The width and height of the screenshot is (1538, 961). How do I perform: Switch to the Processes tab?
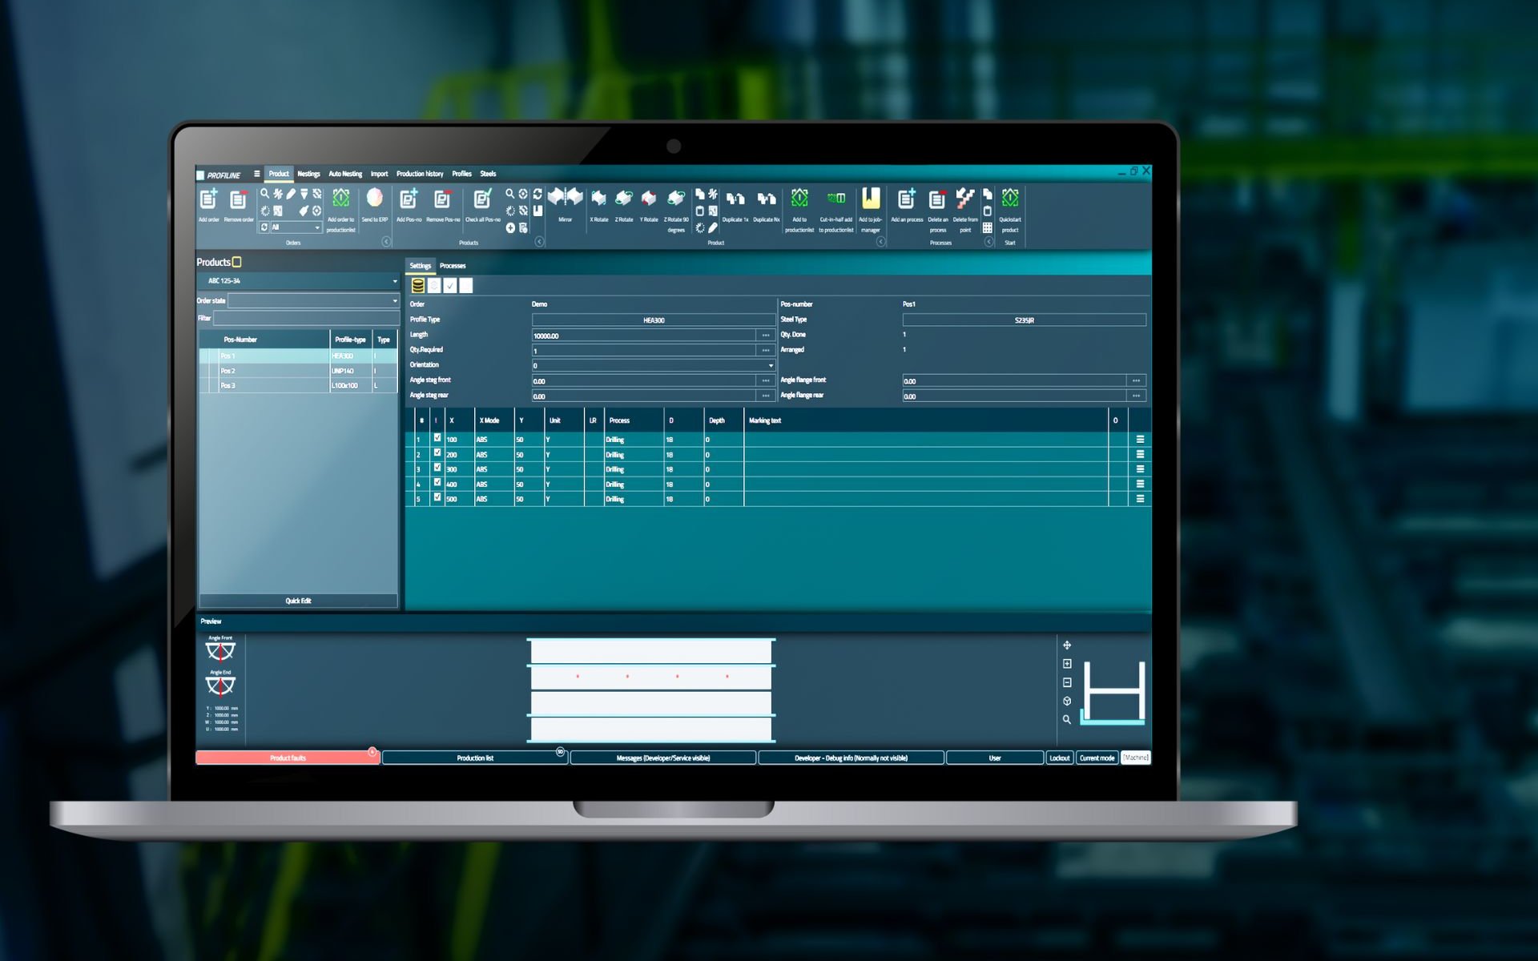click(x=452, y=266)
